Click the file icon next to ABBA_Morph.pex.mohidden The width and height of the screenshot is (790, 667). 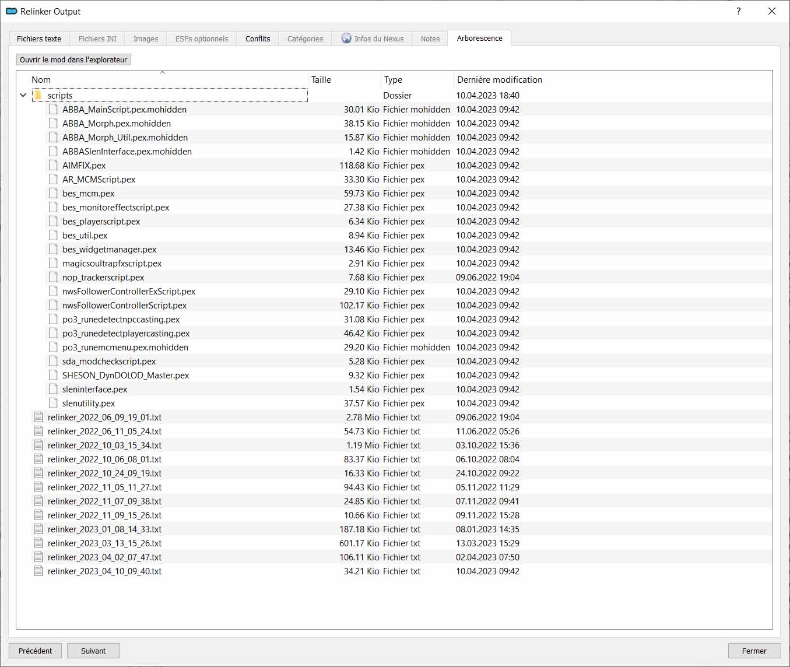[x=53, y=123]
